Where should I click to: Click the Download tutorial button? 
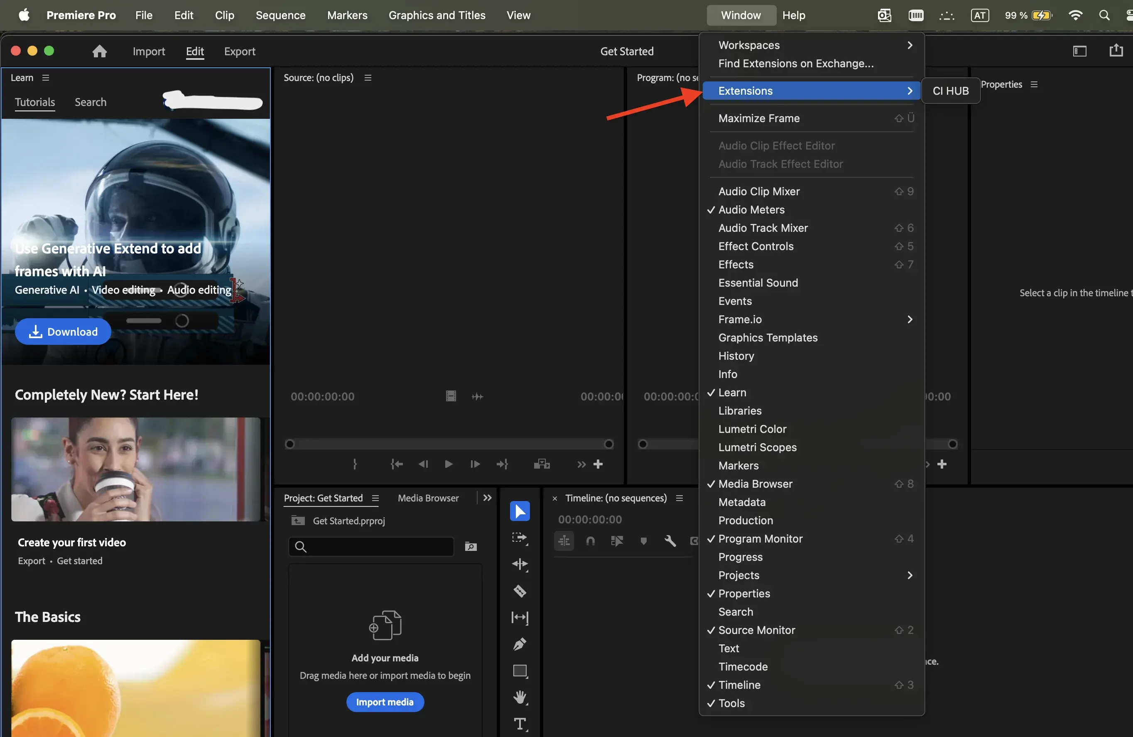click(63, 332)
